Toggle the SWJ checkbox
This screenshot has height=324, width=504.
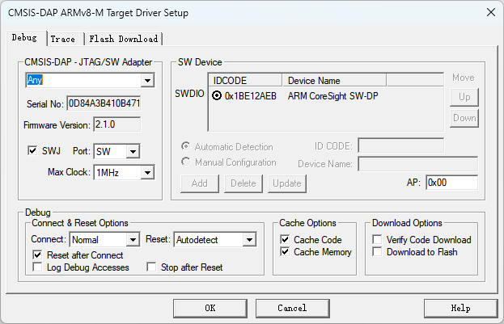coord(32,150)
